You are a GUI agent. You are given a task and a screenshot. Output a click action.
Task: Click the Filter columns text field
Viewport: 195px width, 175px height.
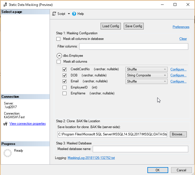134,46
